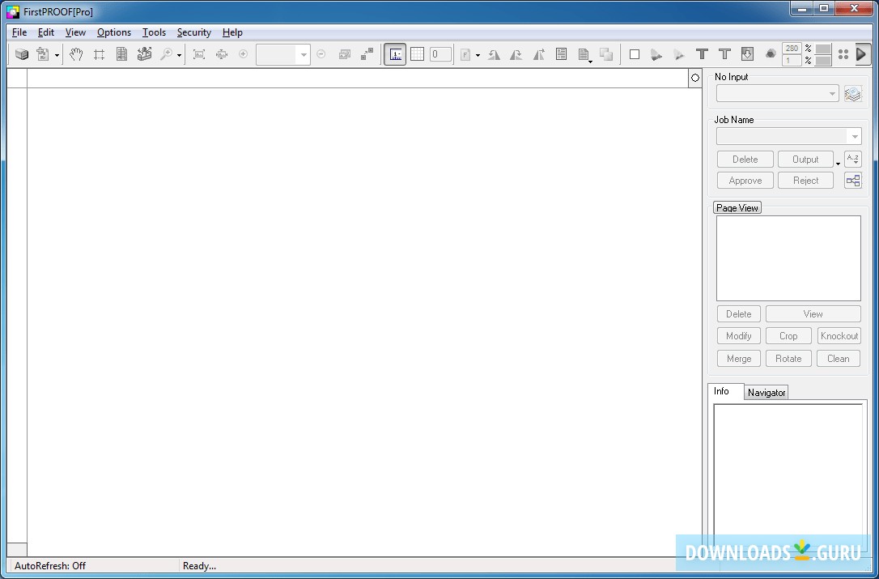Click the A-Z sort jobs icon

[x=852, y=160]
